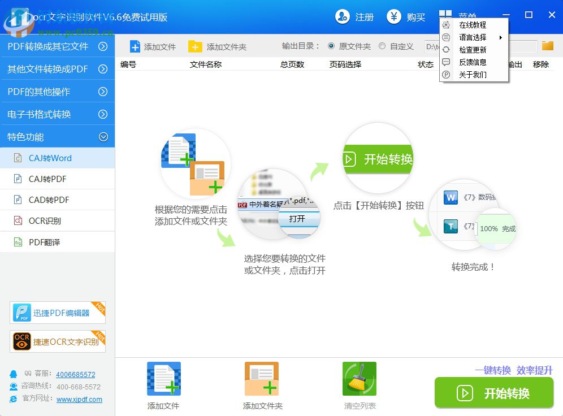563x416 pixels.
Task: Choose 检查更新 from the menu
Action: point(474,50)
